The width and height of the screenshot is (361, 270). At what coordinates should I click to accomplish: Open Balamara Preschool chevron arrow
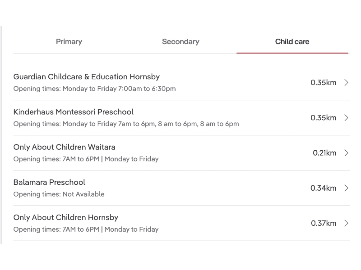(x=346, y=188)
